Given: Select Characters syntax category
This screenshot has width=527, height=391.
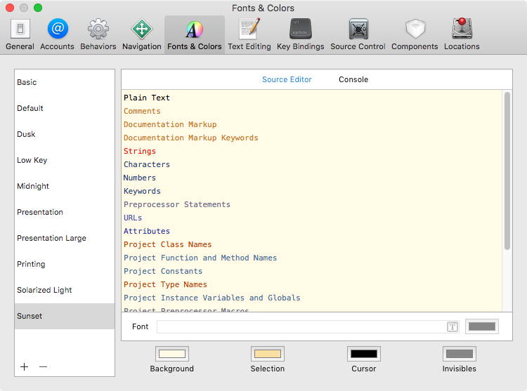Looking at the screenshot, I should (311, 164).
